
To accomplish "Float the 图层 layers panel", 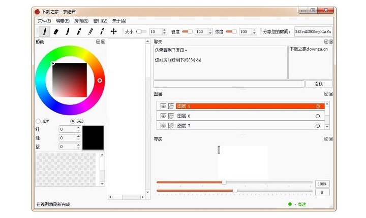I will coord(326,94).
